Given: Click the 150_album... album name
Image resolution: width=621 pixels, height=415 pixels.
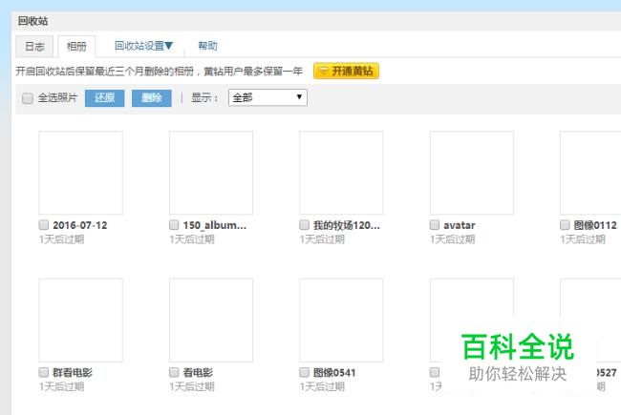Looking at the screenshot, I should point(215,225).
